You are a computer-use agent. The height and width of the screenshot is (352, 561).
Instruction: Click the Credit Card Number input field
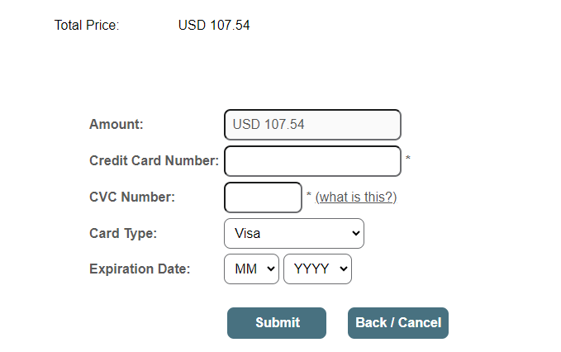(312, 161)
